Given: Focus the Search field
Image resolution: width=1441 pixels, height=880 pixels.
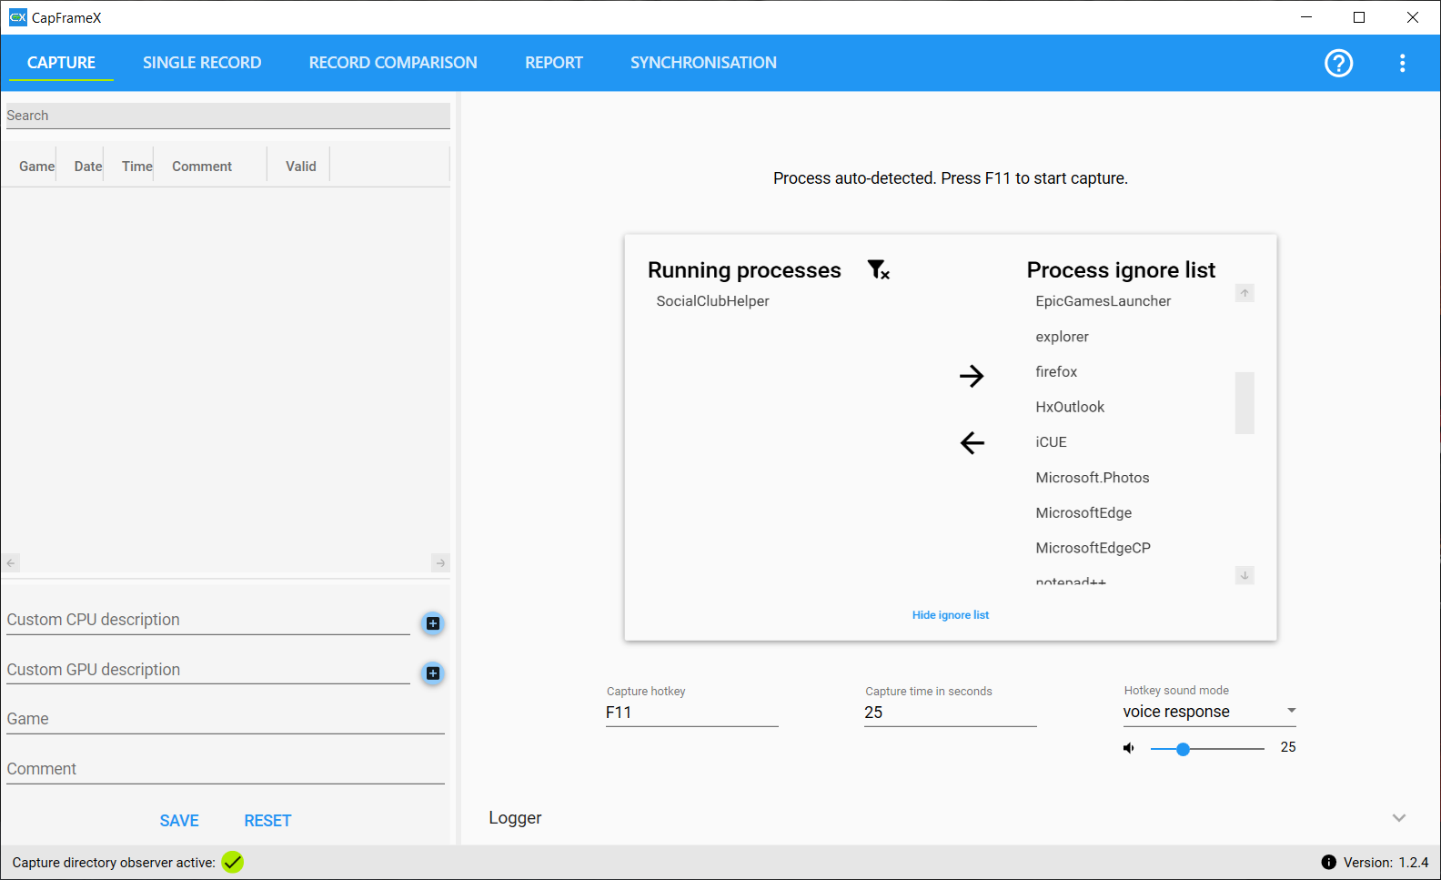Looking at the screenshot, I should coord(228,116).
